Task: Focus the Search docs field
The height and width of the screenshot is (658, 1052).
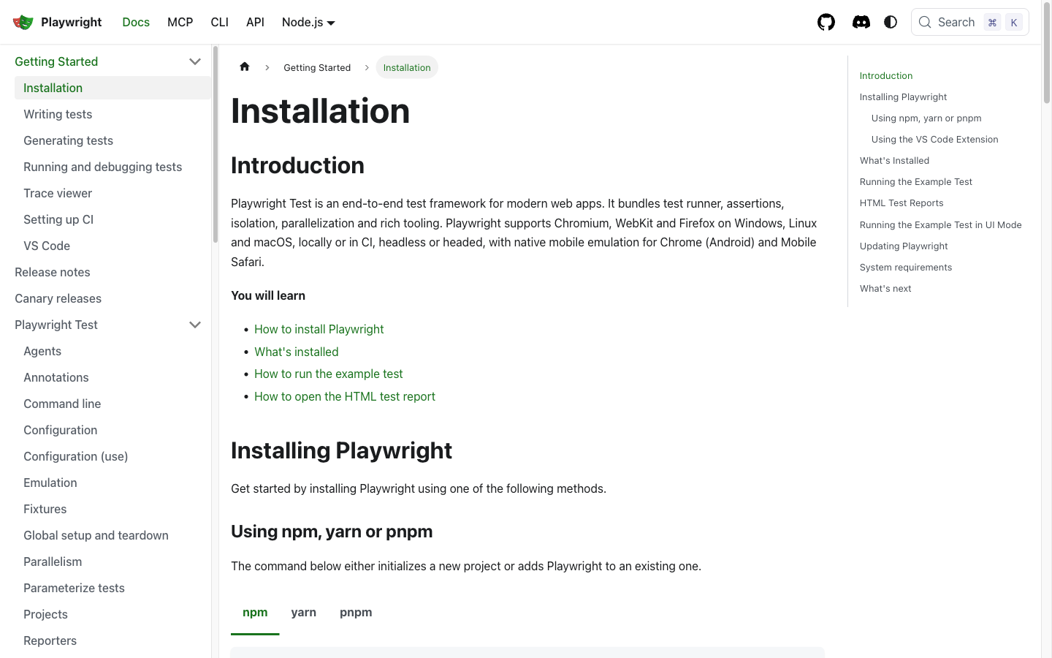Action: point(969,22)
